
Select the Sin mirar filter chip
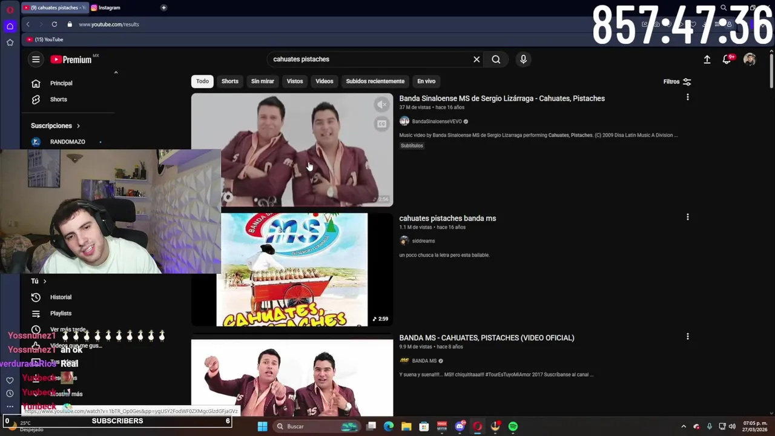point(262,81)
